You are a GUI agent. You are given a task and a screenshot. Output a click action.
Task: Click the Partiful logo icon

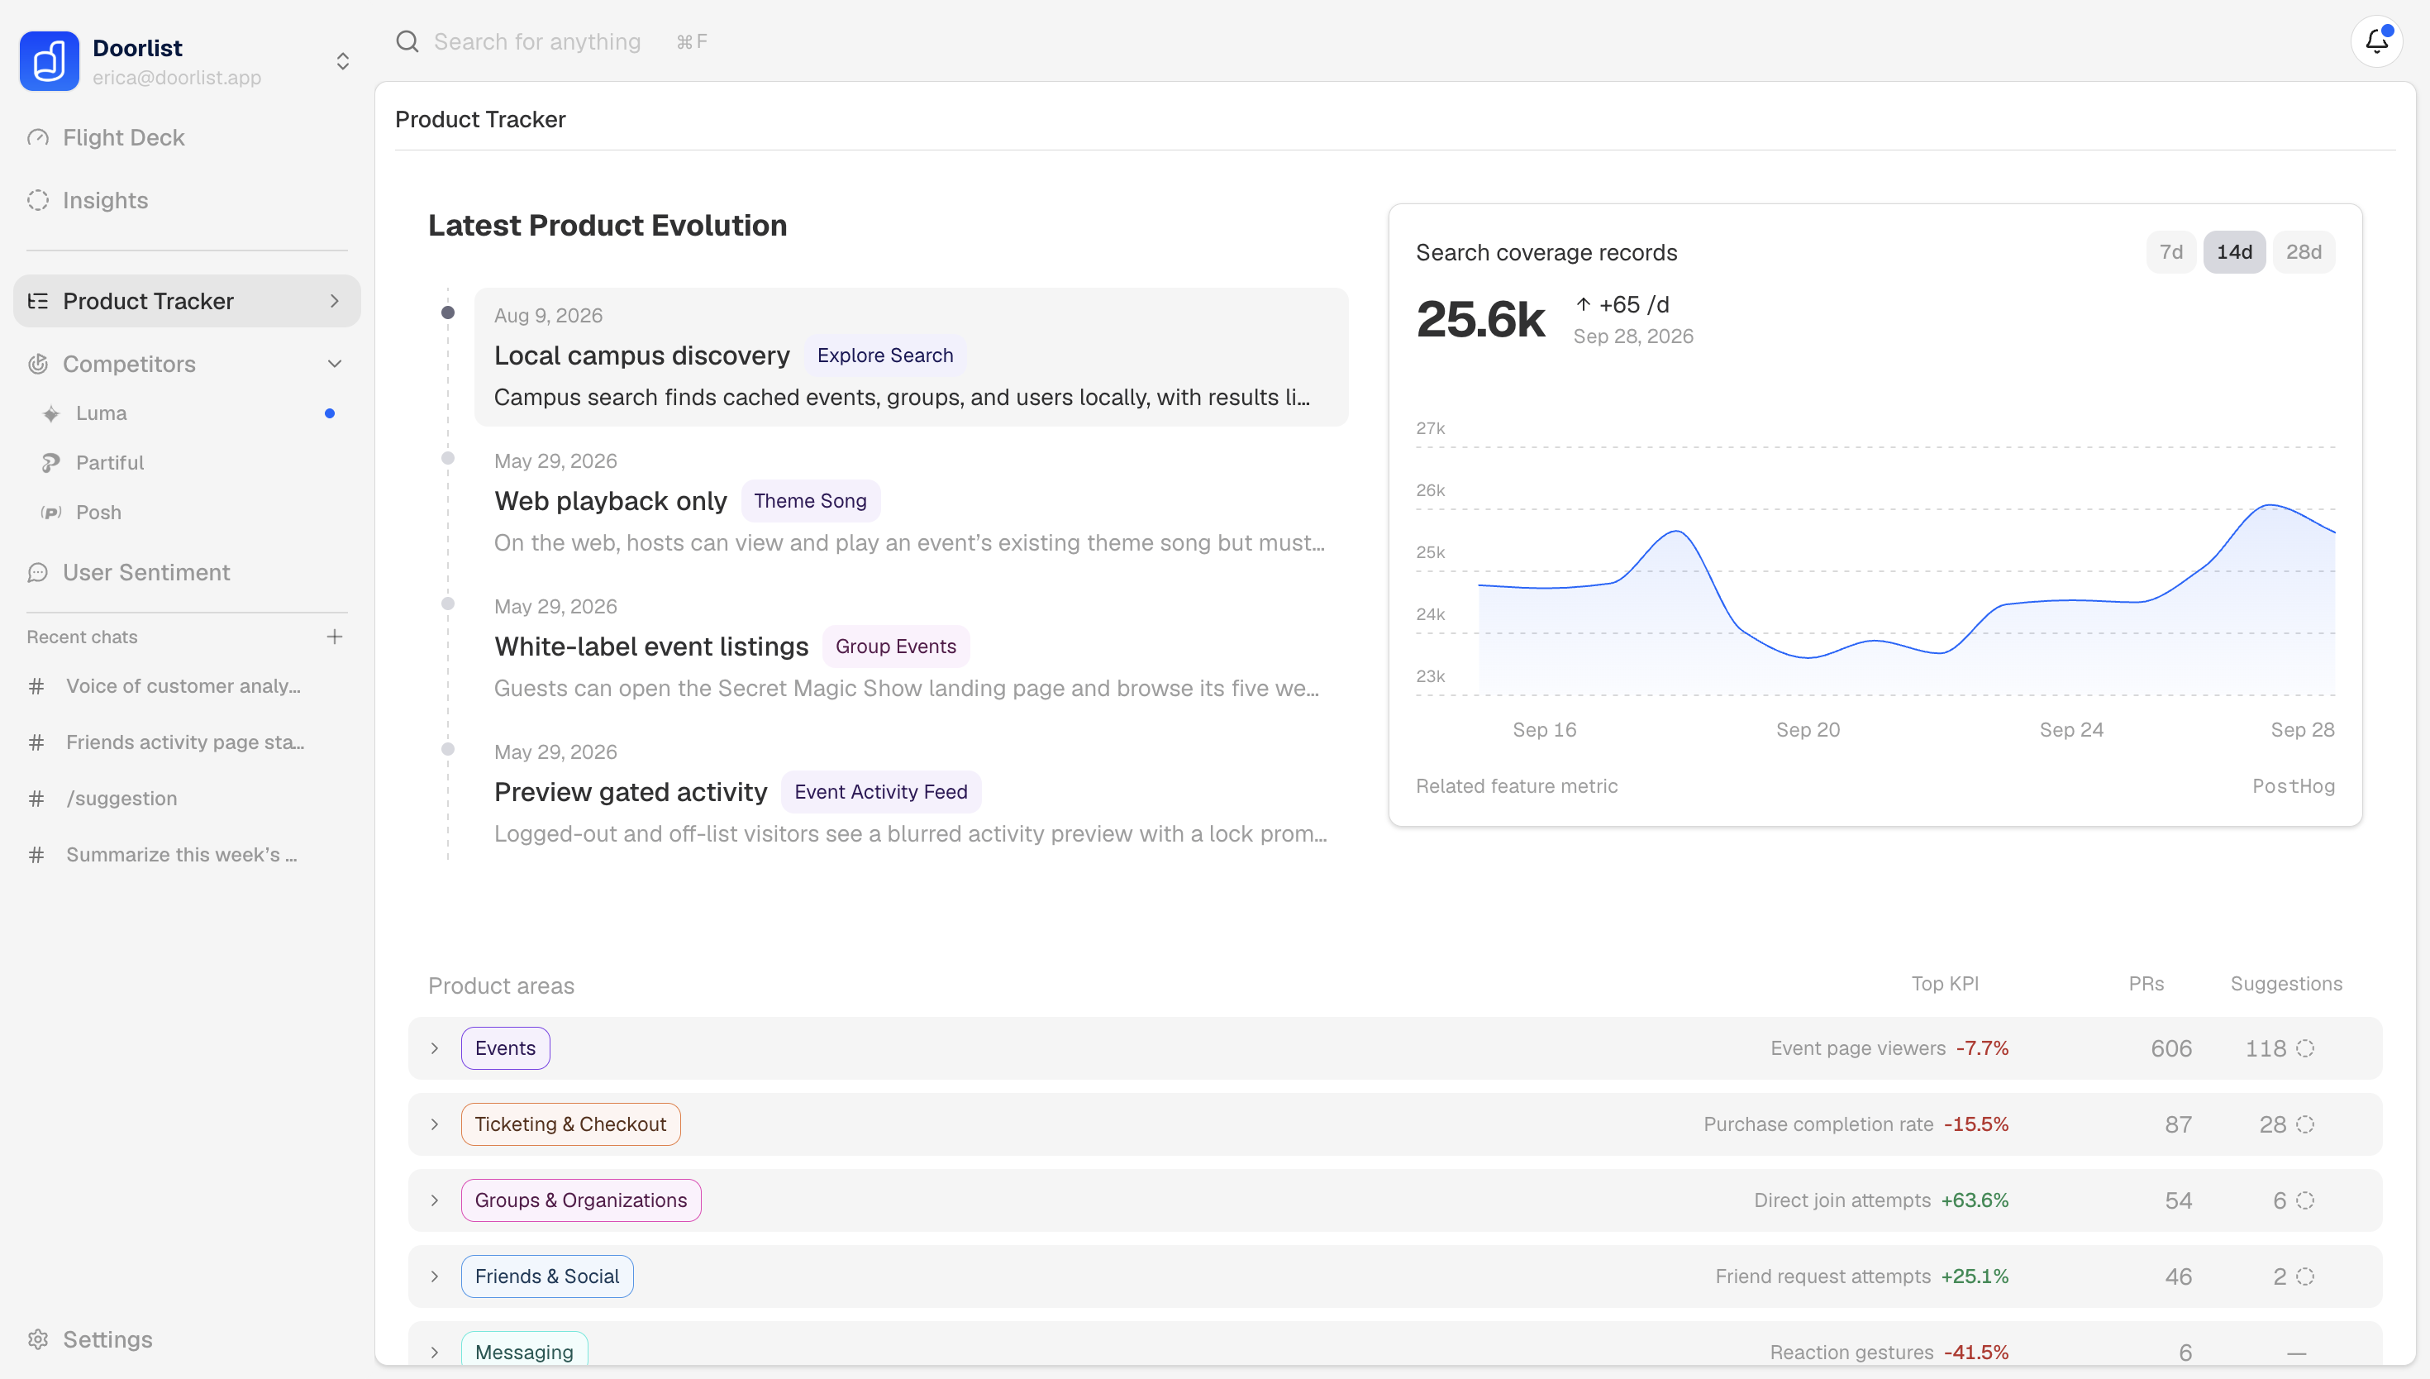point(51,463)
